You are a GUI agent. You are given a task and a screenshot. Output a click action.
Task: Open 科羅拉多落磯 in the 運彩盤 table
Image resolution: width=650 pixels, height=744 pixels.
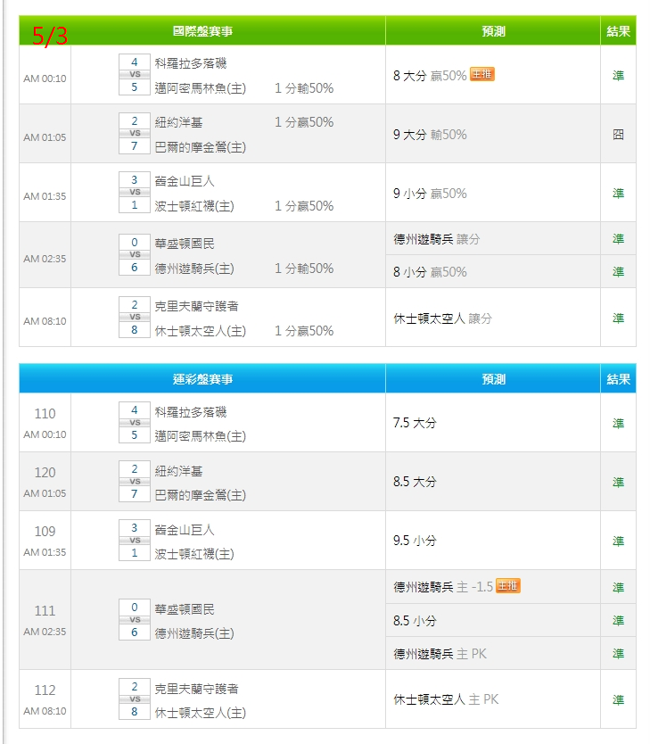(x=191, y=411)
